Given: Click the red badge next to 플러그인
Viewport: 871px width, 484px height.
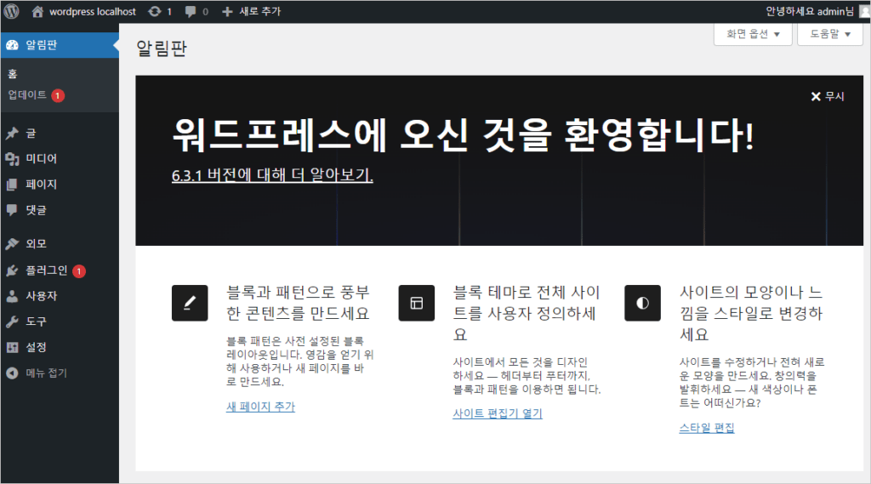Looking at the screenshot, I should click(x=79, y=271).
